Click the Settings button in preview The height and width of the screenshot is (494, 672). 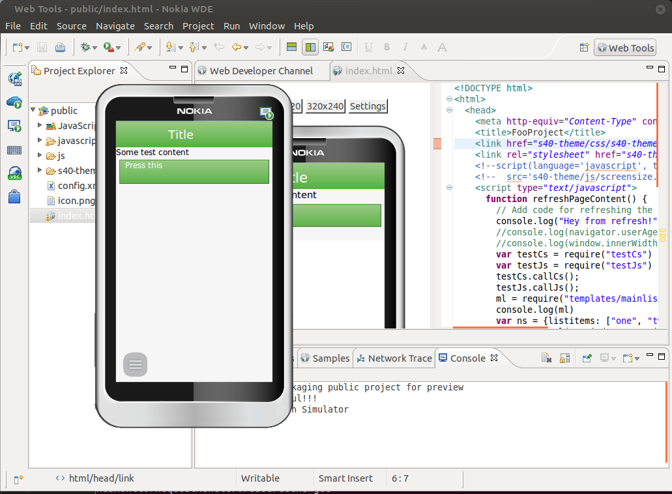[x=368, y=106]
